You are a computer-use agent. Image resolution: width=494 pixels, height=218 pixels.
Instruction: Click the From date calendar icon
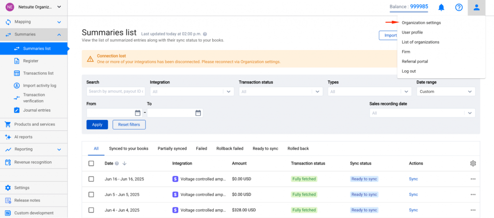(137, 113)
